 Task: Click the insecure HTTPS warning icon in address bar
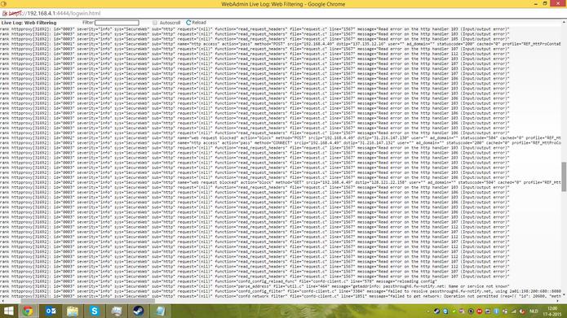pyautogui.click(x=4, y=13)
